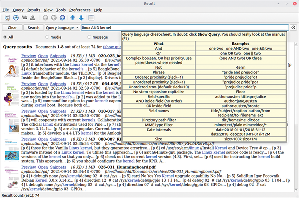Screen dimensions: 299x198
Task: Open the external index dialog icon
Action: click(x=33, y=18)
